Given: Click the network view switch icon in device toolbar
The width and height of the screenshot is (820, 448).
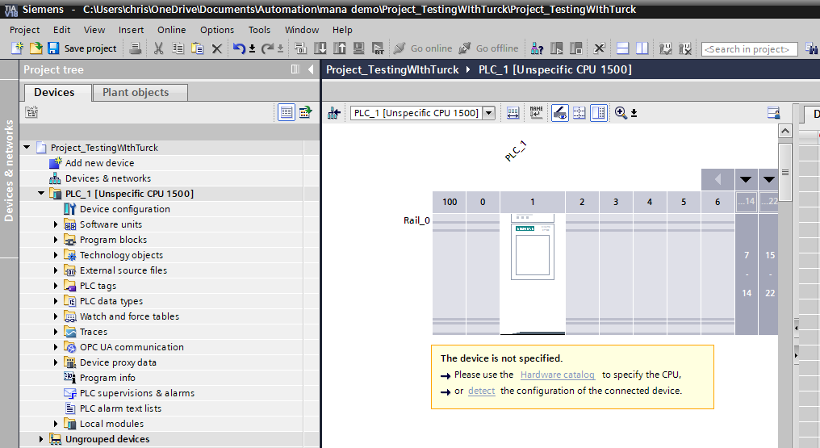Looking at the screenshot, I should click(334, 113).
